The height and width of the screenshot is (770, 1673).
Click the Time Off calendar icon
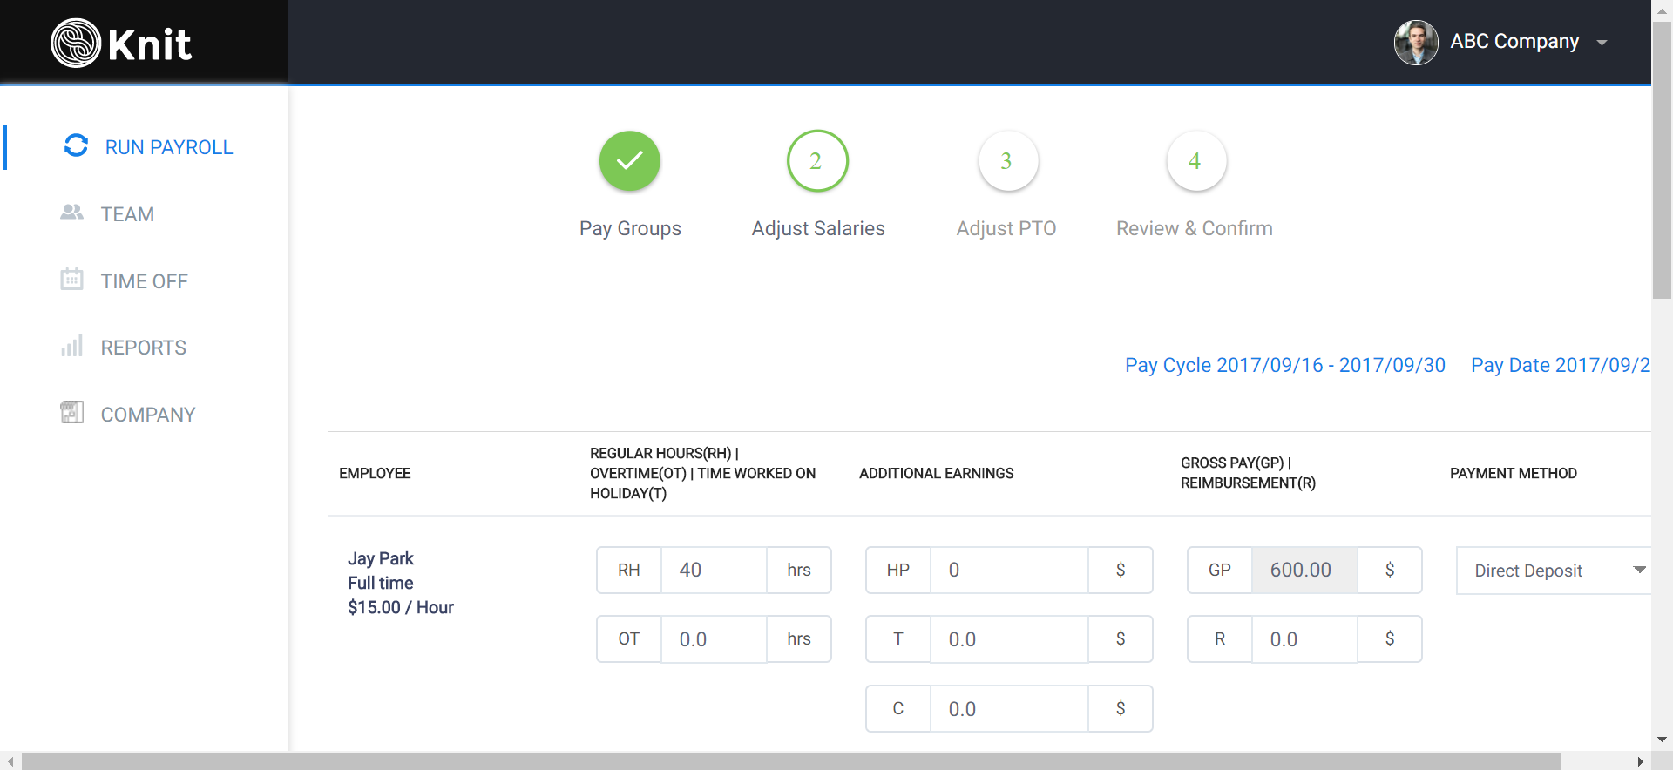click(x=71, y=279)
